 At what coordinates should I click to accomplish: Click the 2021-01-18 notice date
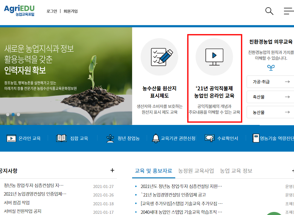[103, 204]
